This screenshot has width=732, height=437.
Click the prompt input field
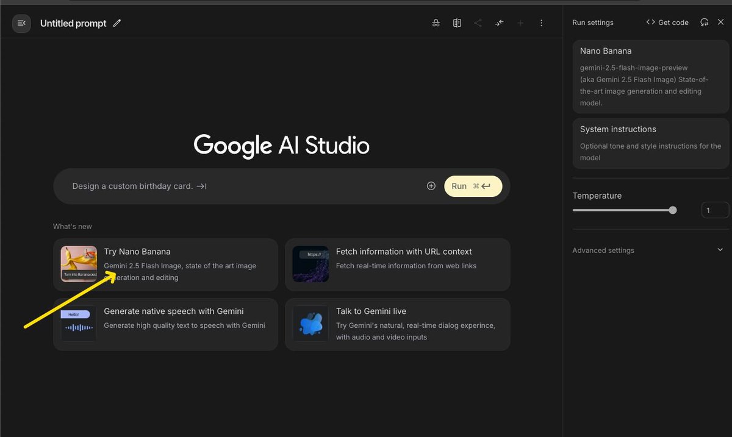coord(244,187)
